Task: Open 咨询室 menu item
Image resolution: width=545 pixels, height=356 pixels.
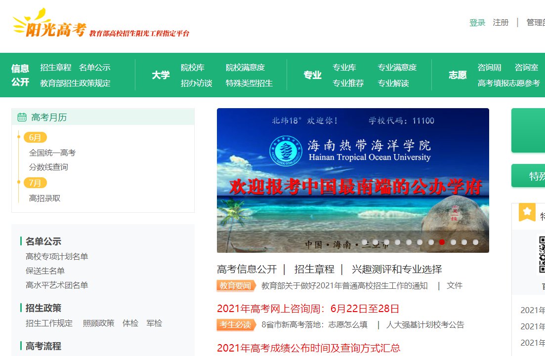Action: pyautogui.click(x=526, y=67)
